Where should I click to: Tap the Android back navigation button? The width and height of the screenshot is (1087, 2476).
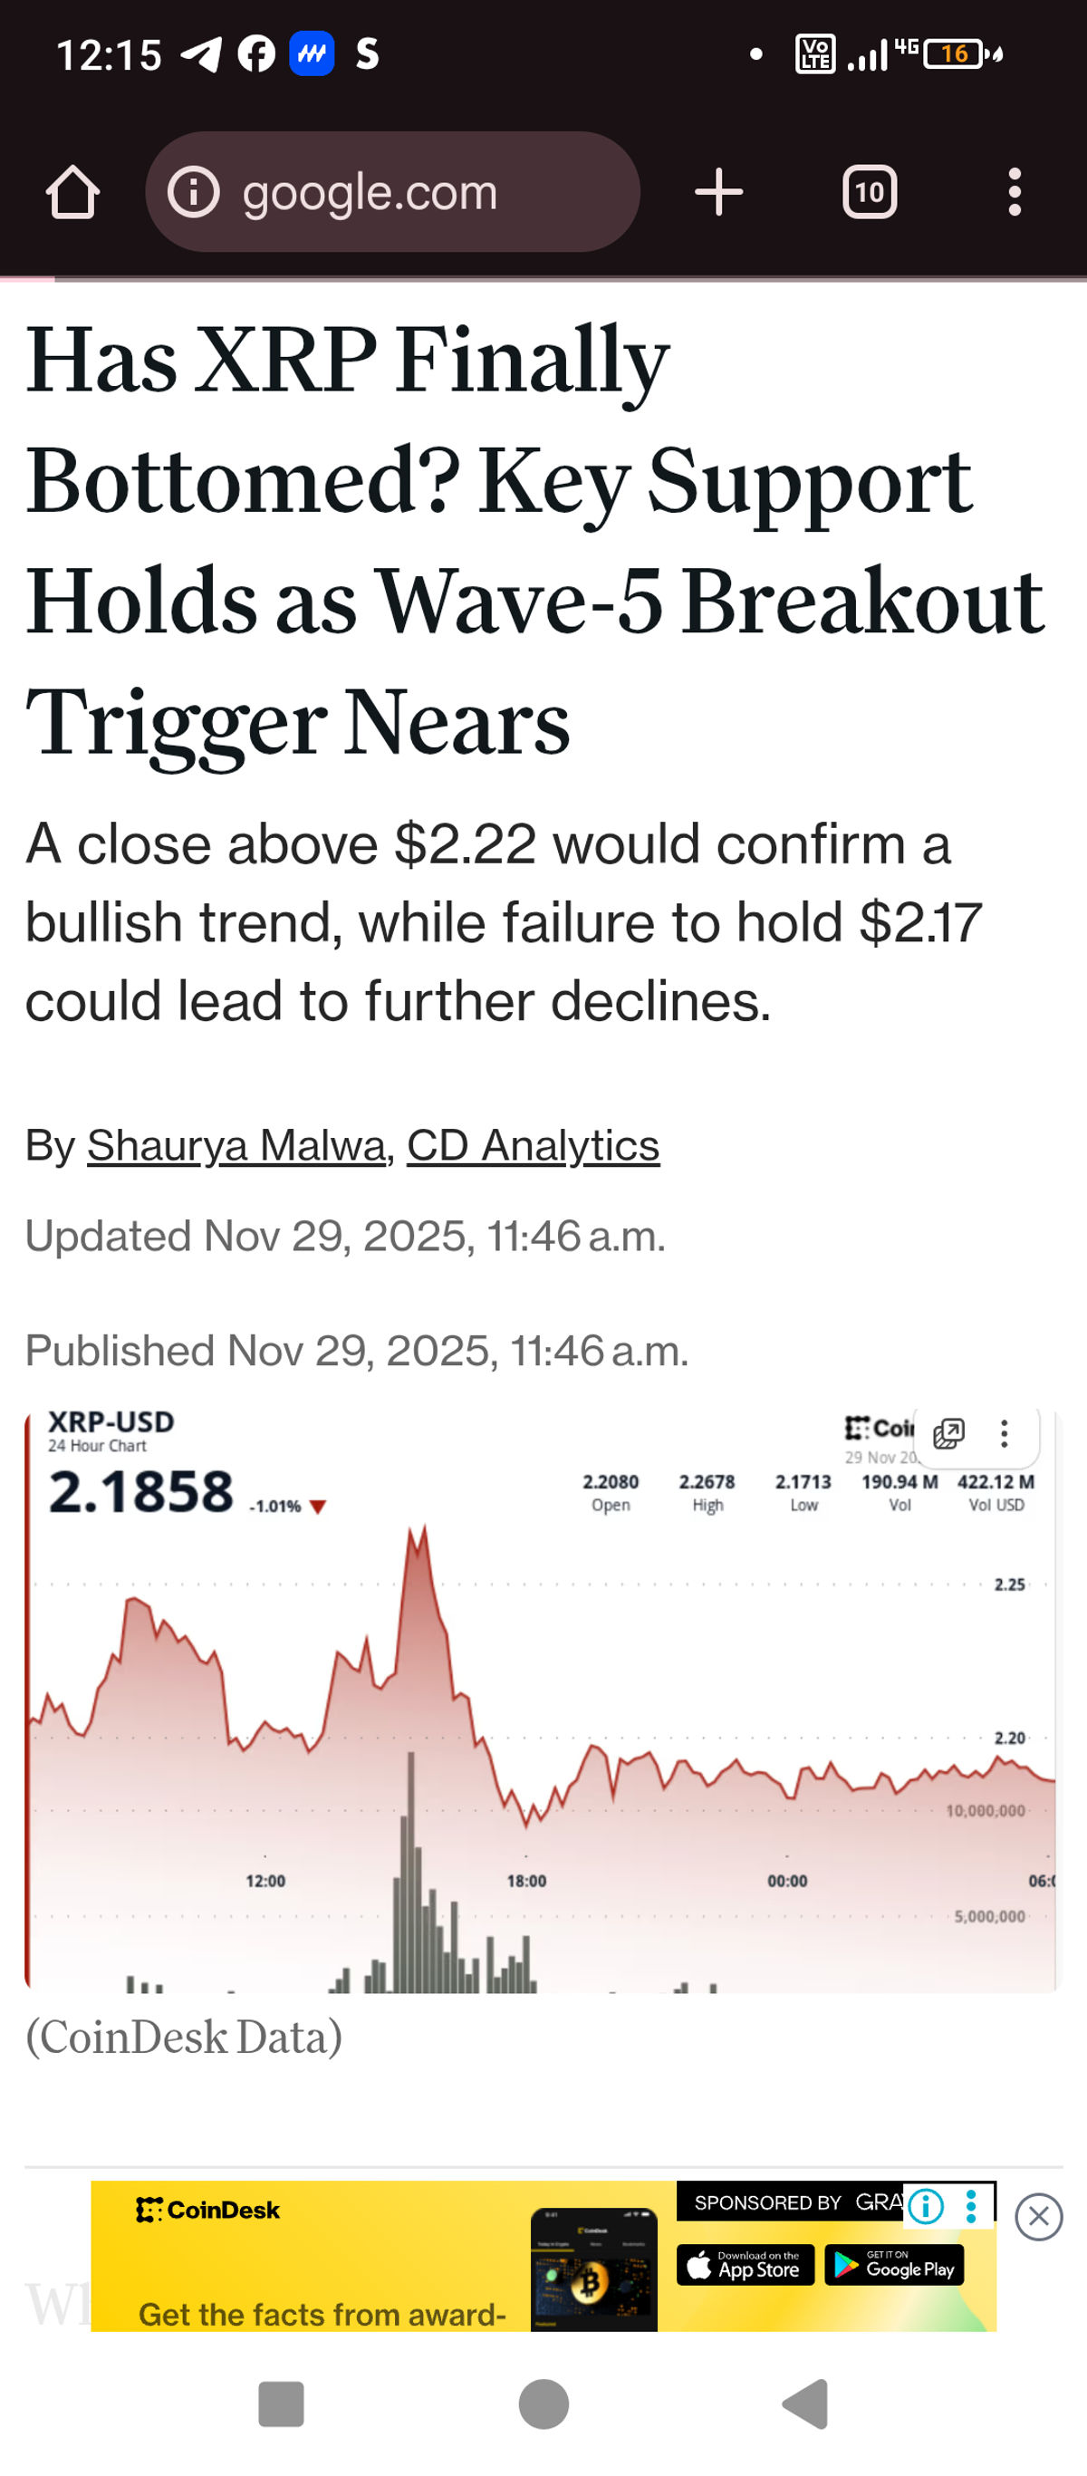click(805, 2403)
